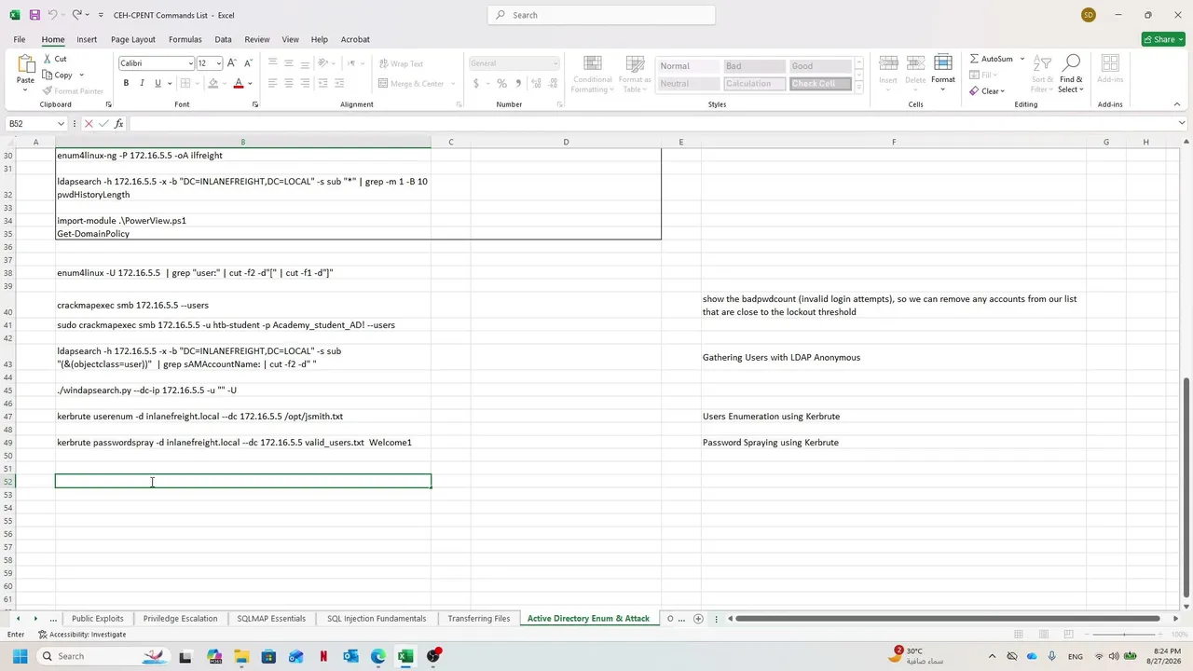The height and width of the screenshot is (671, 1193).
Task: Switch to SQLMAP Essentials sheet
Action: (x=271, y=619)
